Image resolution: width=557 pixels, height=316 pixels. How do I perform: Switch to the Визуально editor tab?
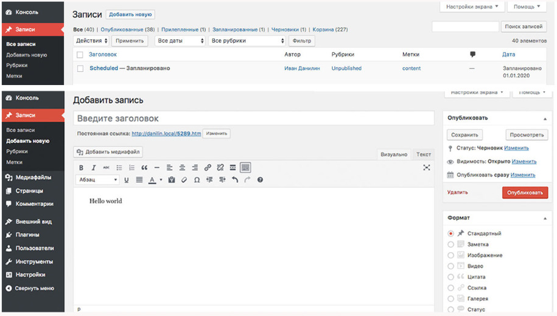394,154
